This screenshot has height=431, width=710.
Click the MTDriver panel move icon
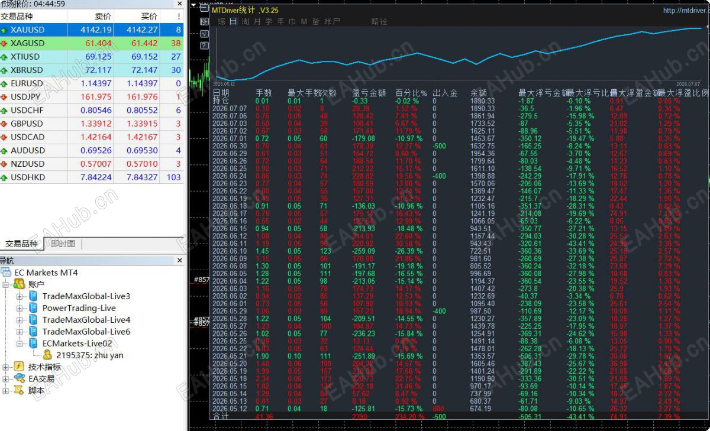(x=205, y=21)
